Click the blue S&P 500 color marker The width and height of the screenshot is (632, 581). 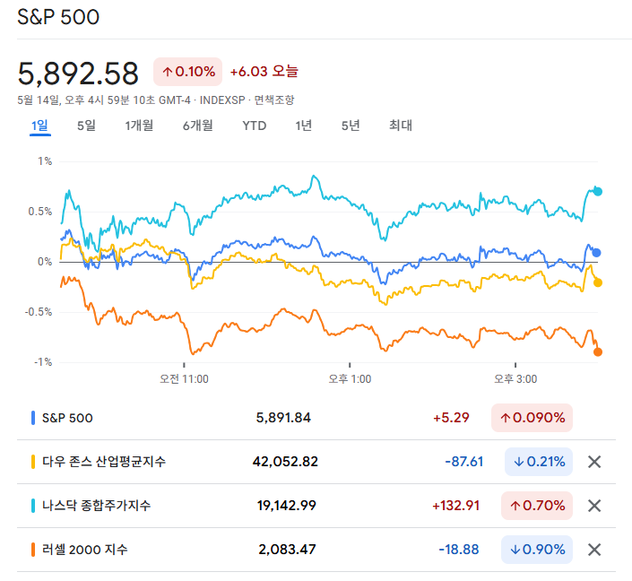tap(33, 418)
